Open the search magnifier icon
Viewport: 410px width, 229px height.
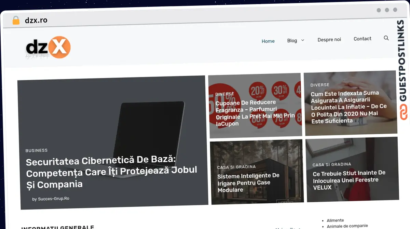386,38
